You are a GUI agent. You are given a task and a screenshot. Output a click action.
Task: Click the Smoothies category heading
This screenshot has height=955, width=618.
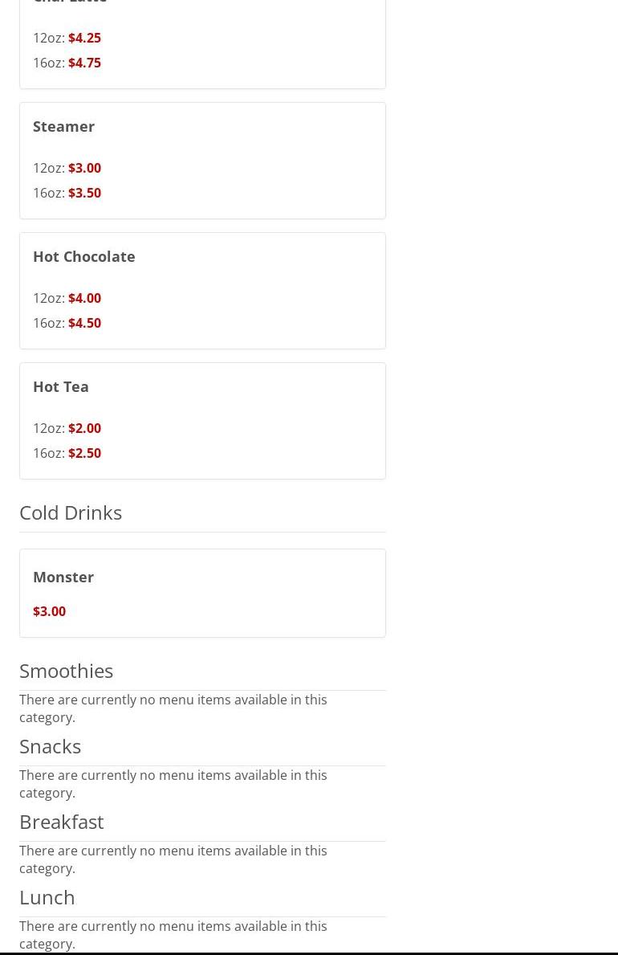click(67, 671)
